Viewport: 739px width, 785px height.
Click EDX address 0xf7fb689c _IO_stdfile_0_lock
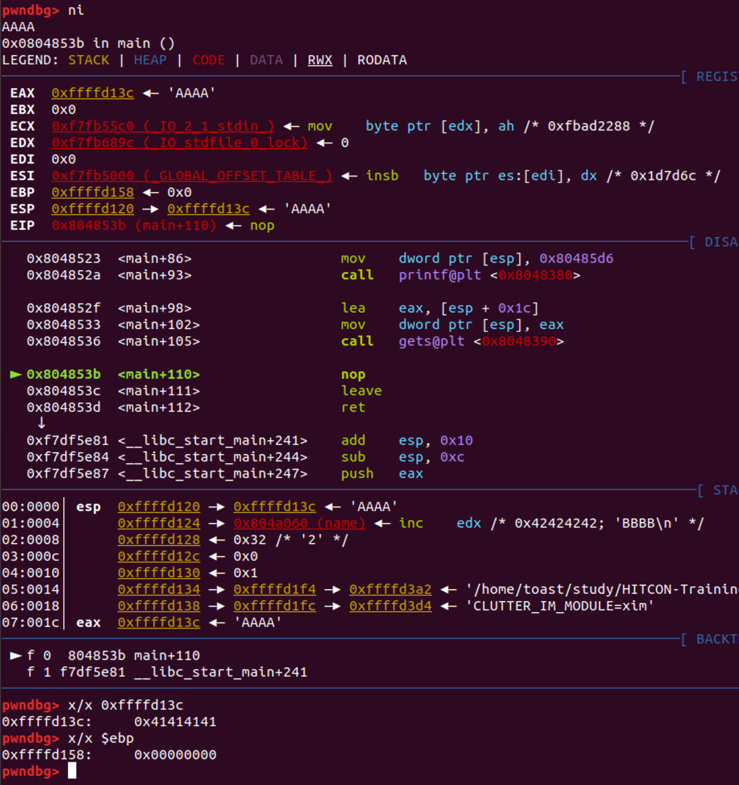point(179,142)
